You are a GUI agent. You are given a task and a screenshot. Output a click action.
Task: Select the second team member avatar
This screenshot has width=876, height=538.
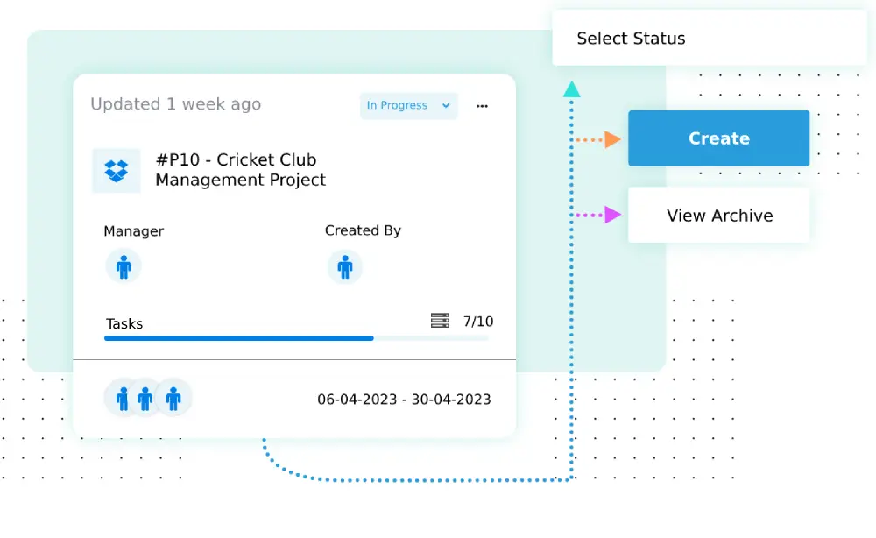(147, 397)
